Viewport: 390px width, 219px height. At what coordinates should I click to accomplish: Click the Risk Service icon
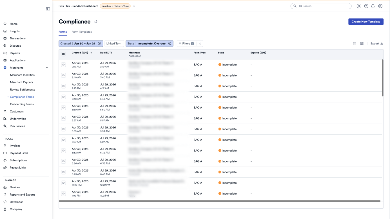pos(5,126)
